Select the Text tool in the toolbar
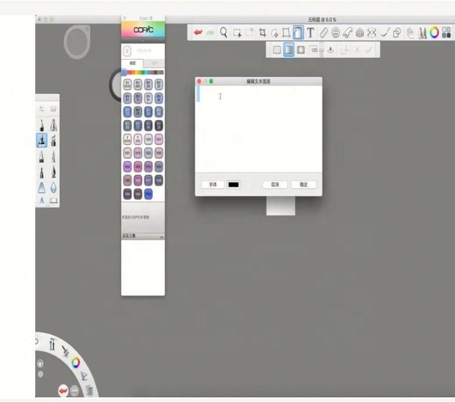 pos(310,33)
